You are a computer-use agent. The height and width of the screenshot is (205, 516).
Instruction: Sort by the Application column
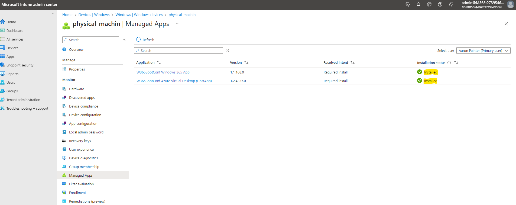pos(149,62)
